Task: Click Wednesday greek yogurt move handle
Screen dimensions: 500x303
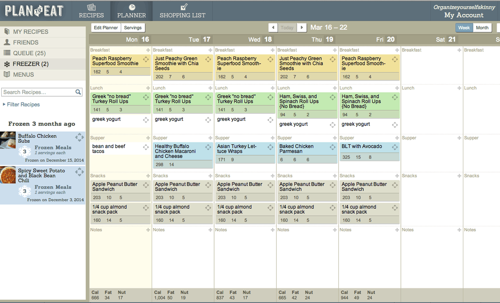Action: click(270, 120)
